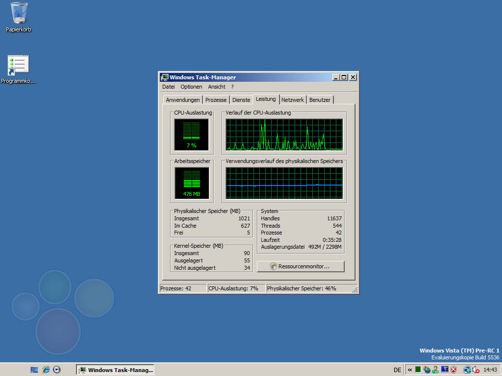Click the green user figure tray icon
The width and height of the screenshot is (502, 376).
(x=435, y=370)
